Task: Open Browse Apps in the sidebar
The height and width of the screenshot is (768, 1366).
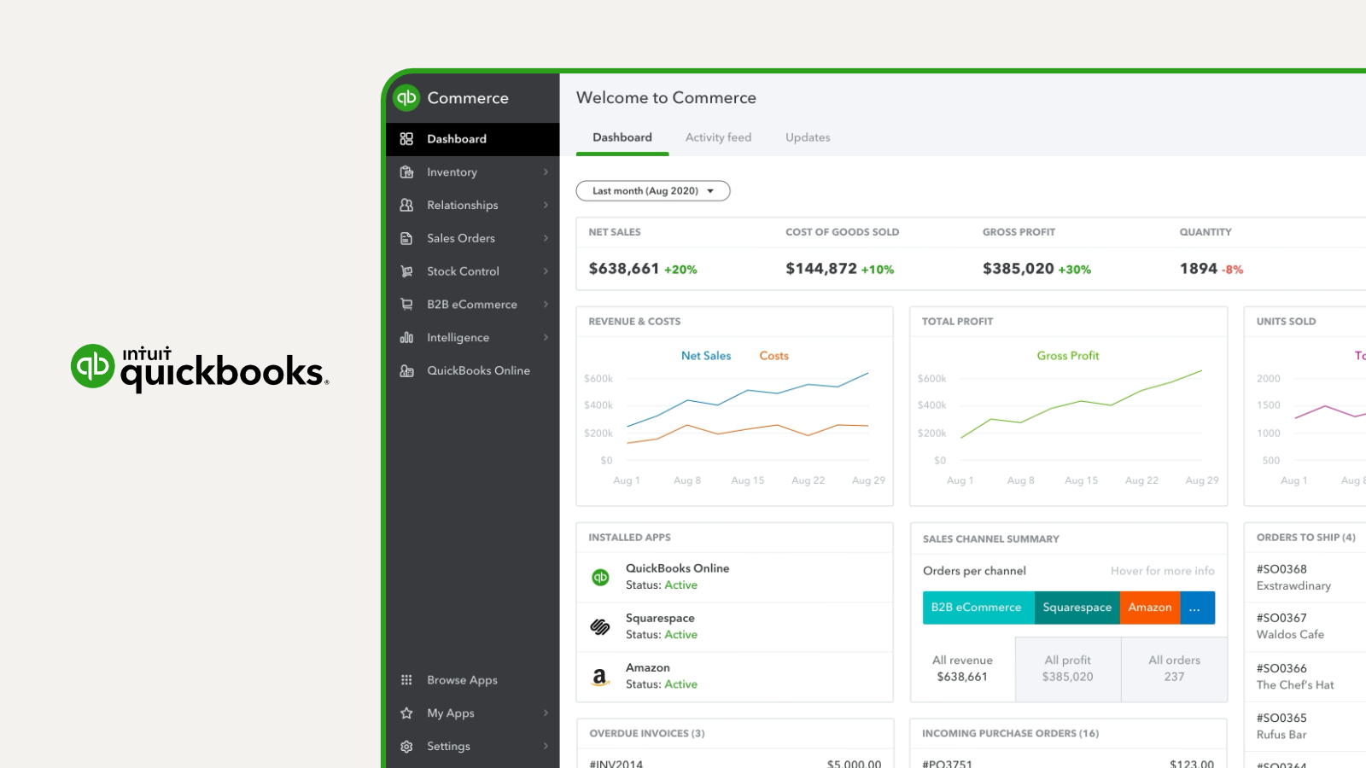Action: (x=473, y=680)
